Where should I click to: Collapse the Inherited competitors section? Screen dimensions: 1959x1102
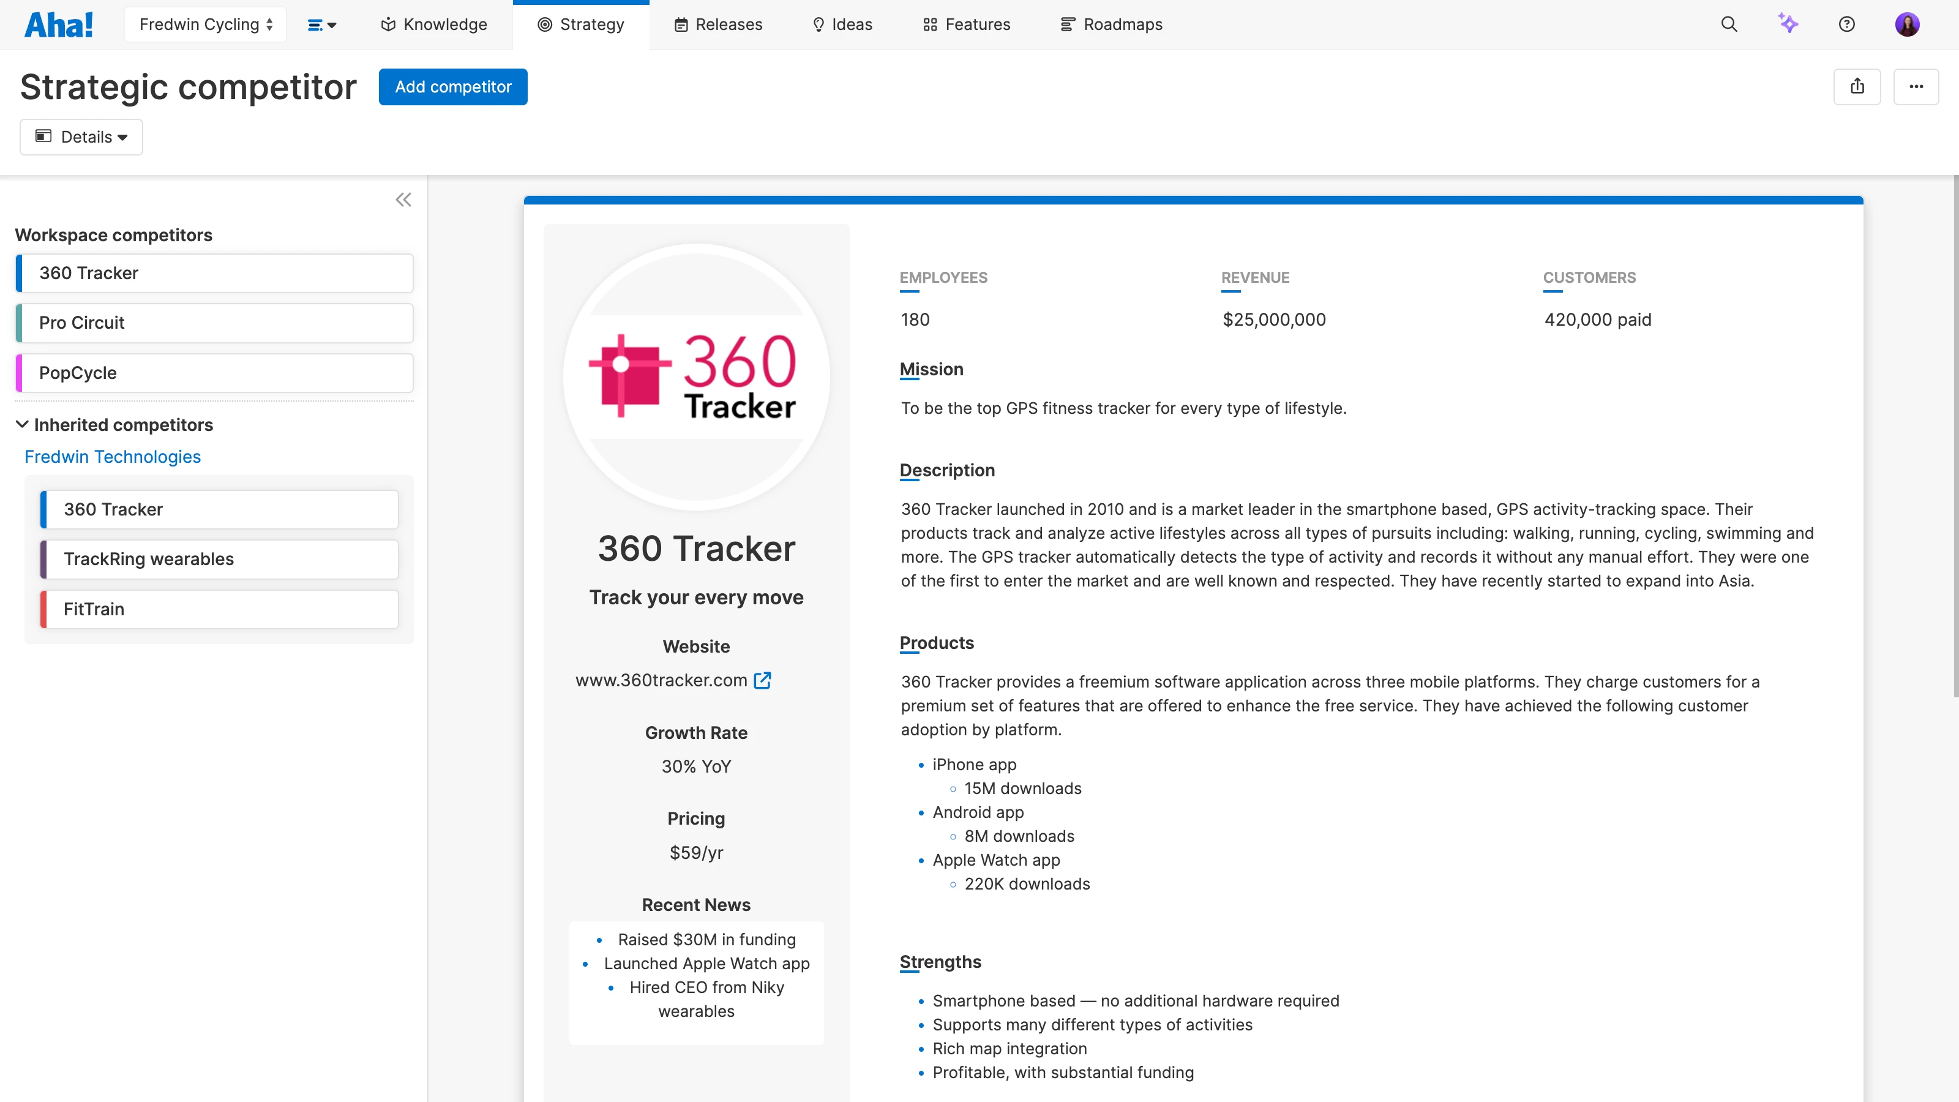pos(22,424)
